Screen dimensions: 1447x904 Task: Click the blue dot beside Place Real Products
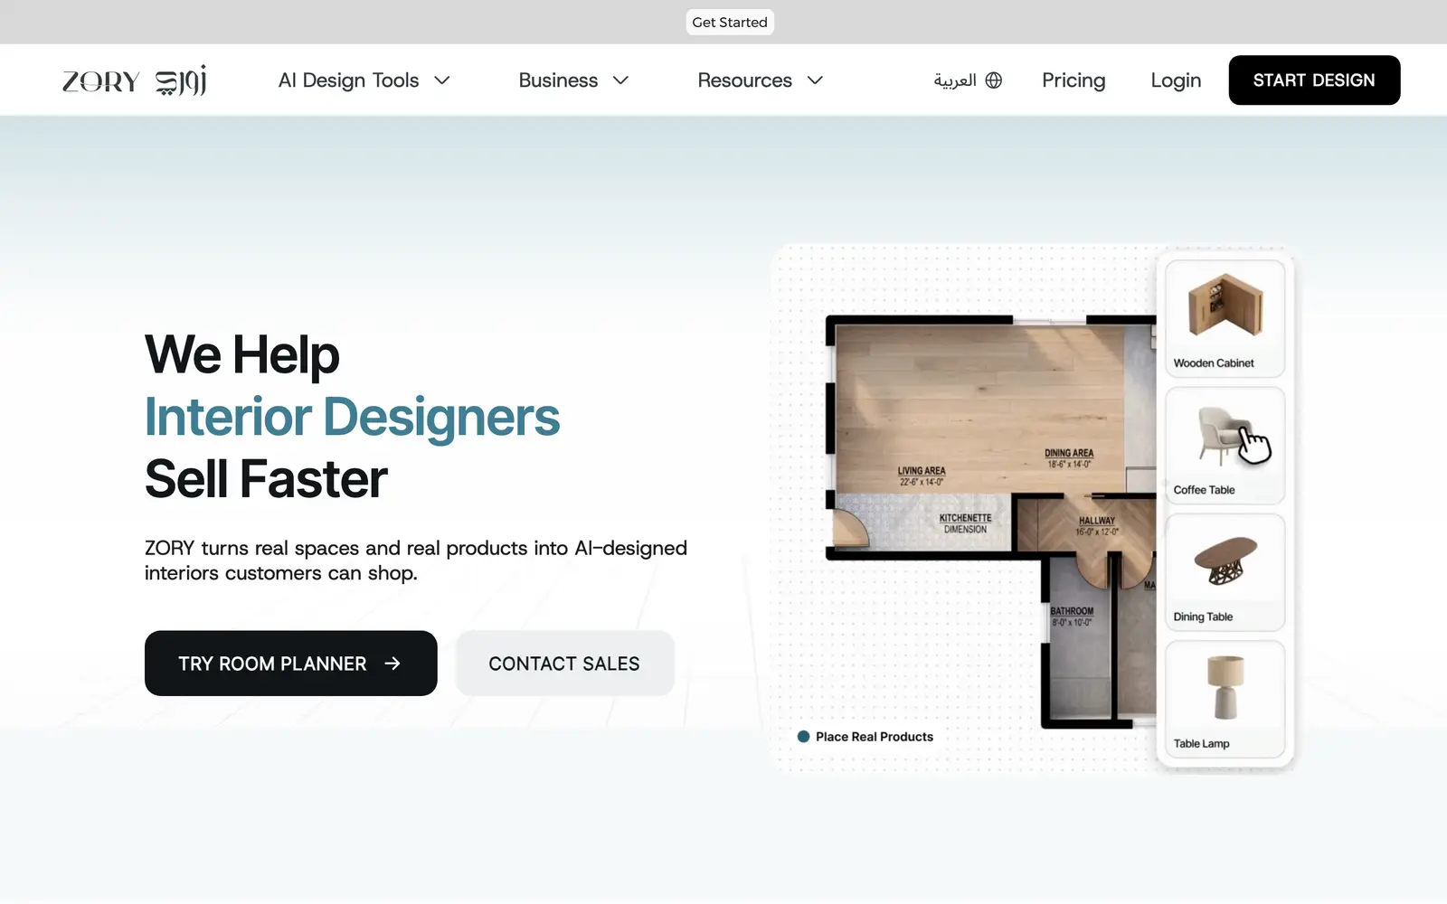[x=803, y=737]
